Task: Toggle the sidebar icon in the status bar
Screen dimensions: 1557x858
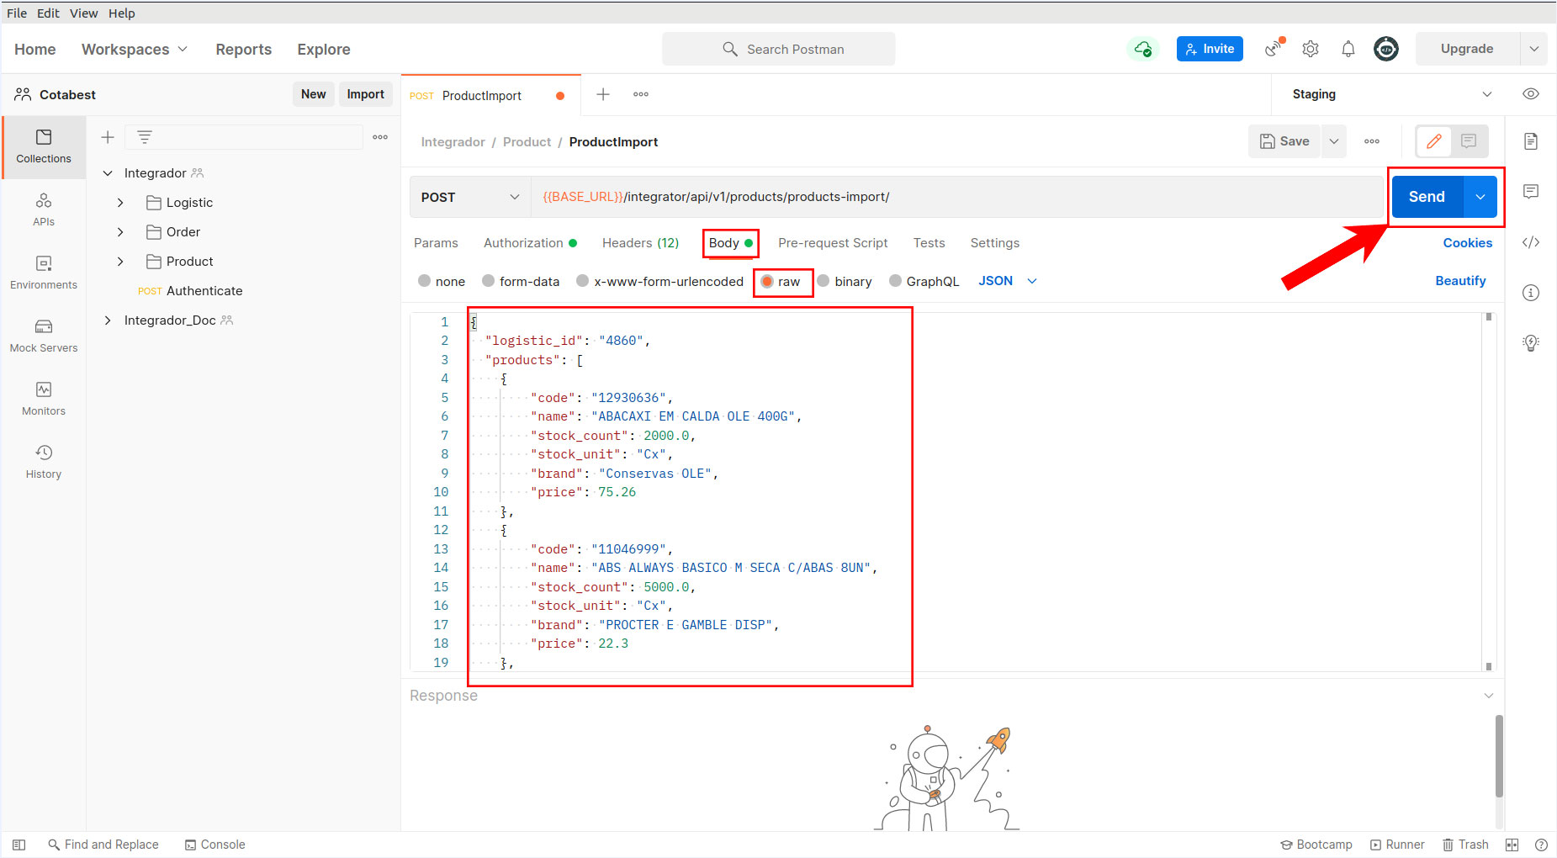Action: pos(19,845)
